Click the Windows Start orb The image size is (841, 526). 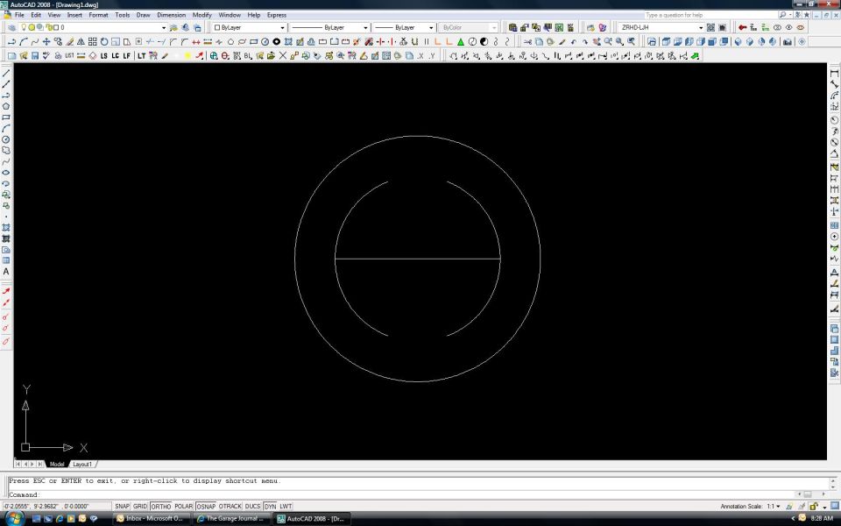pyautogui.click(x=13, y=518)
